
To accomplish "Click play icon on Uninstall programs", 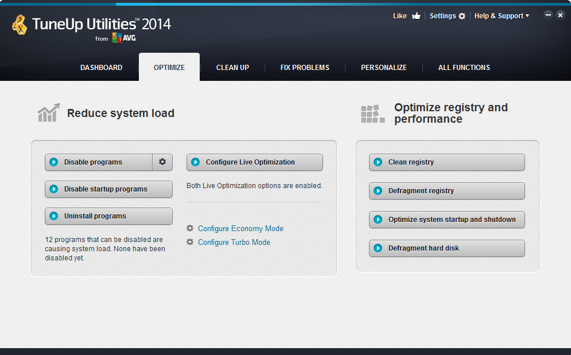I will point(54,216).
